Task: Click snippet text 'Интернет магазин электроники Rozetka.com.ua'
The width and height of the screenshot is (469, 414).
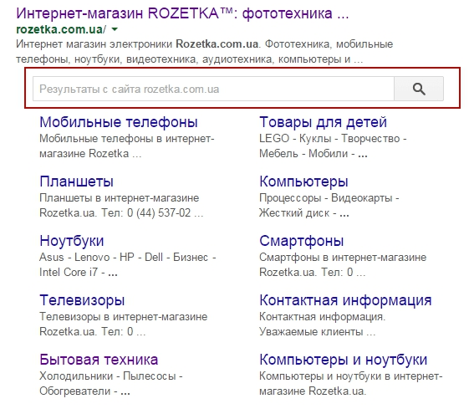Action: (x=137, y=44)
